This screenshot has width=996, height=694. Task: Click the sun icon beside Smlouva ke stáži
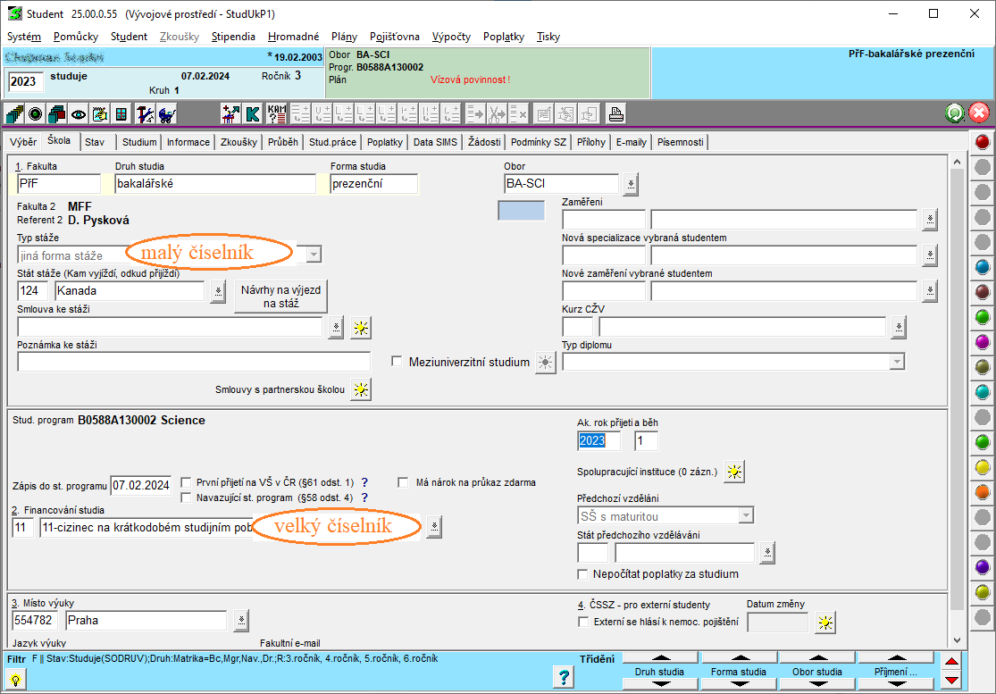(x=361, y=328)
